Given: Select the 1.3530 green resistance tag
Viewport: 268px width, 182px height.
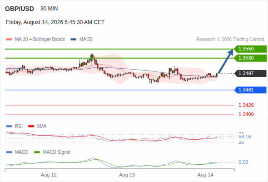Looking at the screenshot, I should (x=250, y=58).
